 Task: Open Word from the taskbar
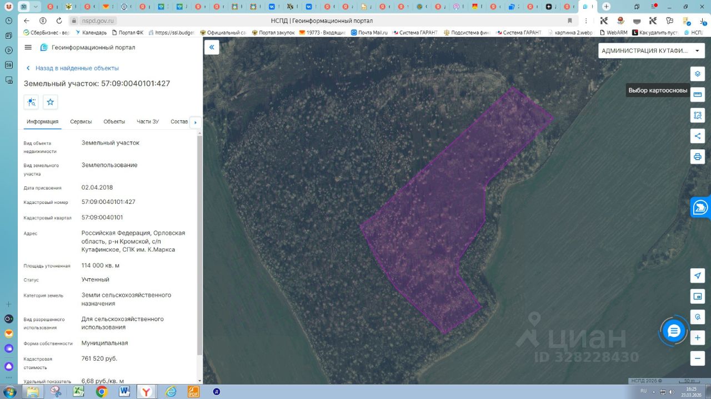point(124,392)
